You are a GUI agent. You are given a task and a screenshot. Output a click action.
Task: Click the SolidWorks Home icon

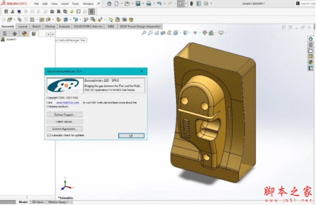109,4
